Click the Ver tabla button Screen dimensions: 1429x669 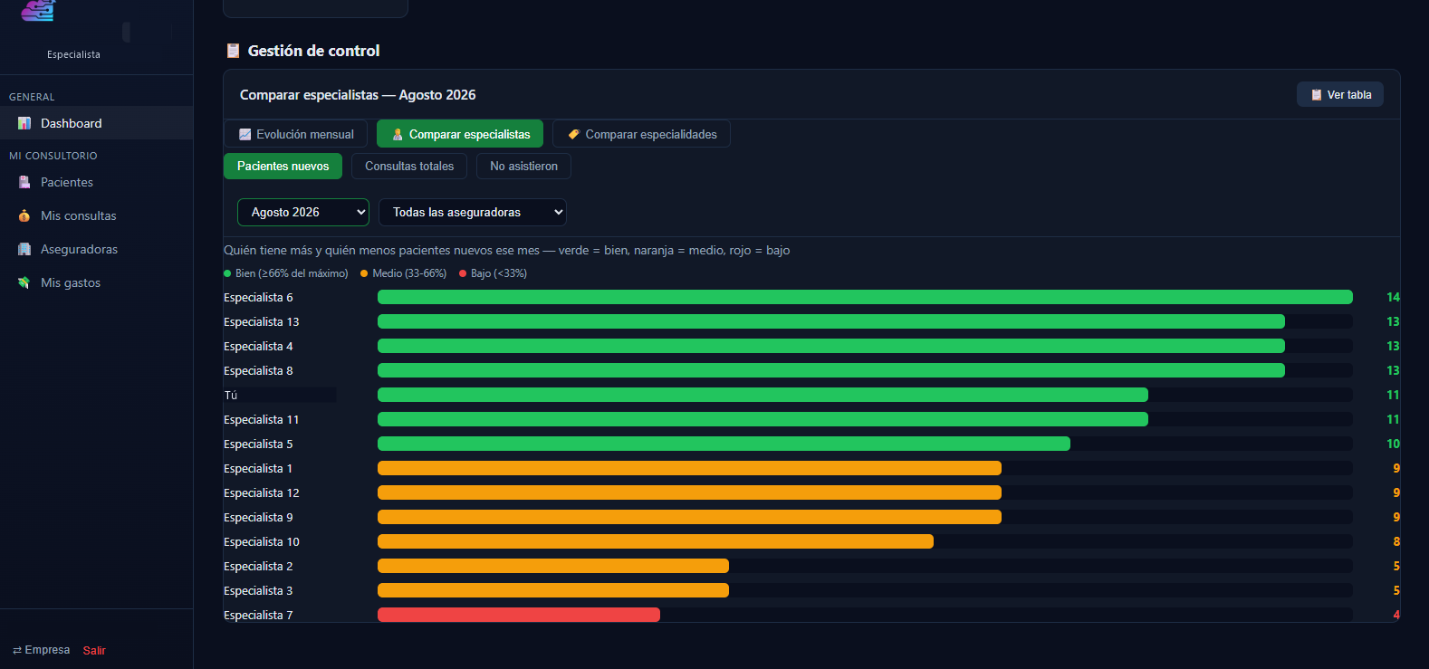coord(1340,95)
